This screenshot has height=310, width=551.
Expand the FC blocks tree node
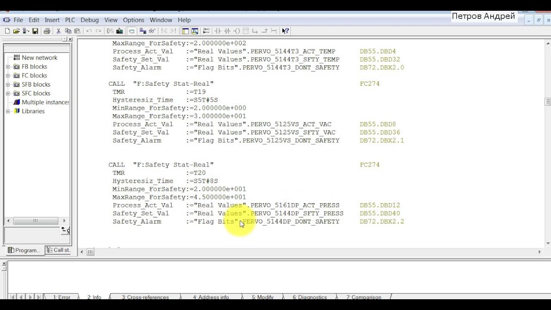[x=8, y=76]
